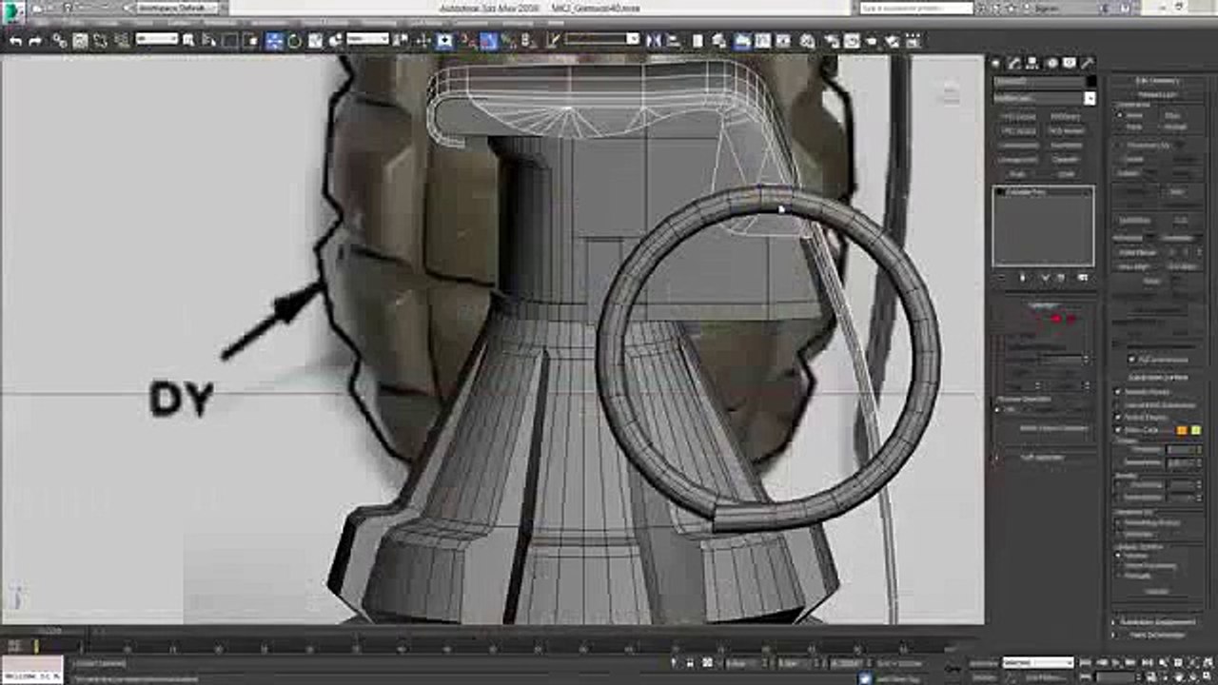Toggle the Show Cage checkbox
This screenshot has height=685, width=1218.
click(x=1119, y=430)
